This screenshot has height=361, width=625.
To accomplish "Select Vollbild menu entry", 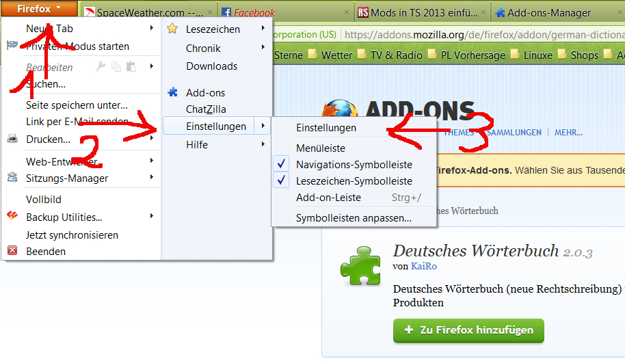I will tap(44, 200).
